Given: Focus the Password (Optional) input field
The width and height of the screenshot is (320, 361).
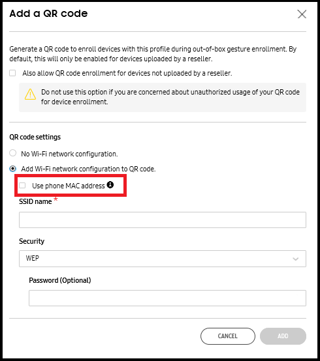Looking at the screenshot, I should click(167, 298).
